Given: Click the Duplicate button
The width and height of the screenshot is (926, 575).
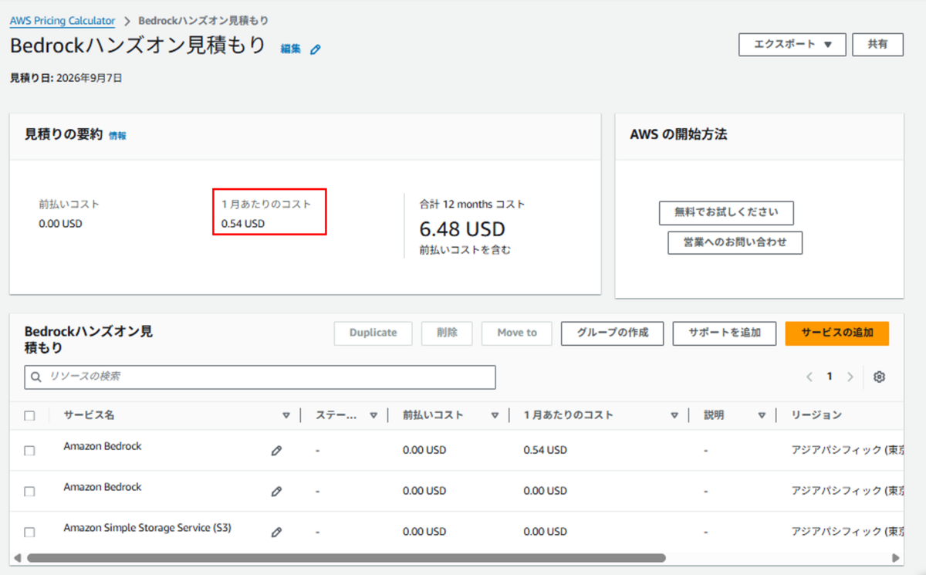Looking at the screenshot, I should click(x=373, y=333).
